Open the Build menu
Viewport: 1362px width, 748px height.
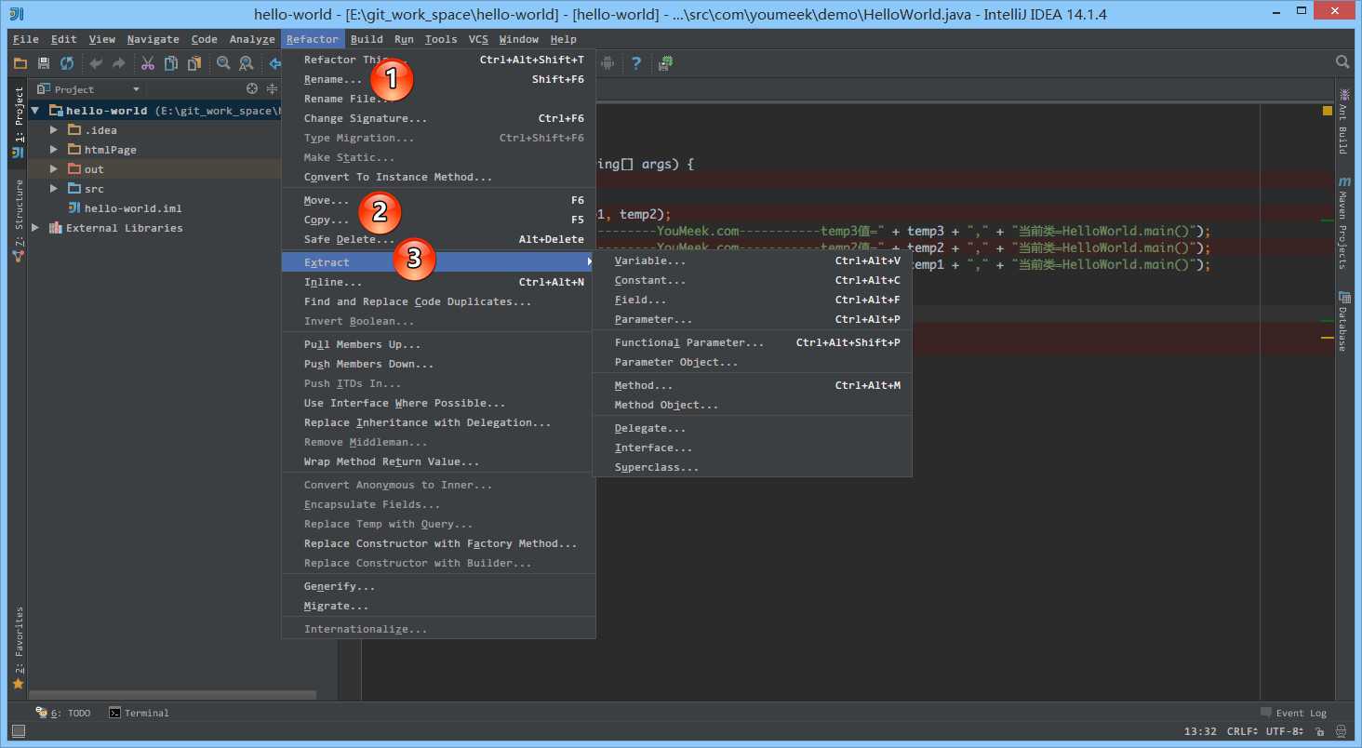tap(367, 39)
